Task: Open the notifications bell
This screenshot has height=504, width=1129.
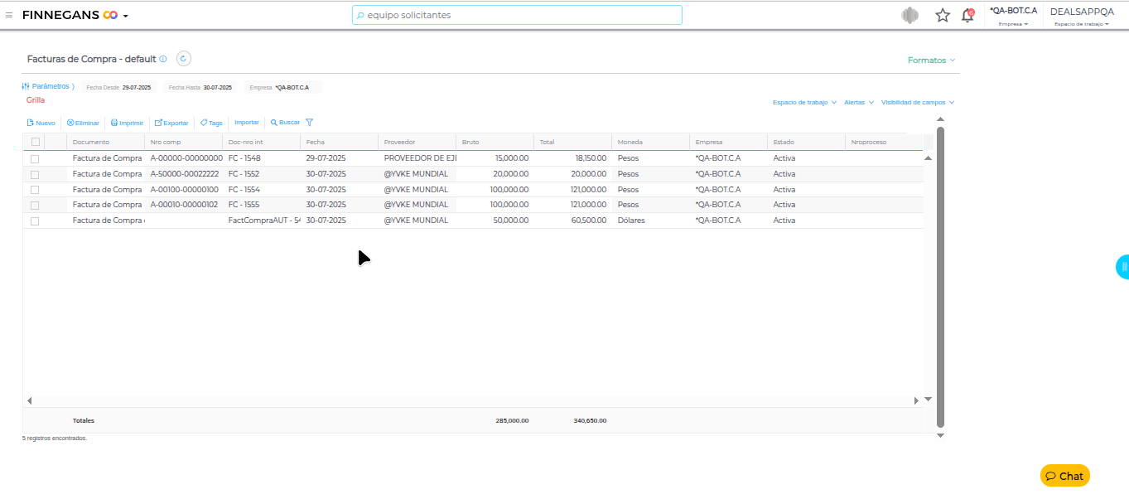Action: coord(967,15)
